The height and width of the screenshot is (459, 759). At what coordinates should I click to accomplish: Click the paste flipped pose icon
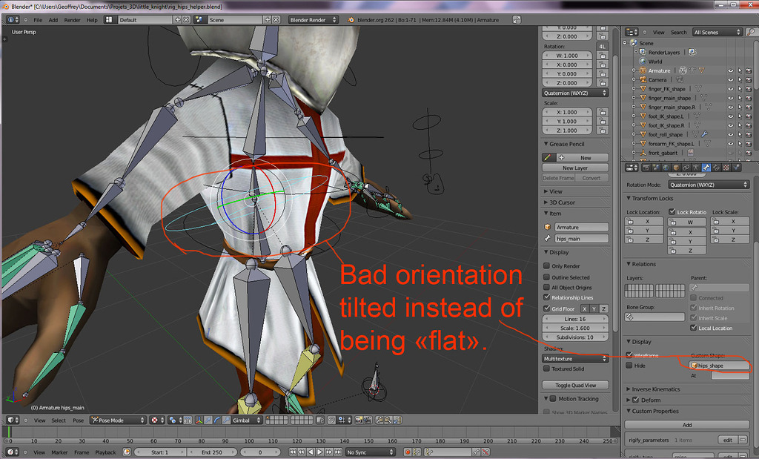(x=397, y=420)
